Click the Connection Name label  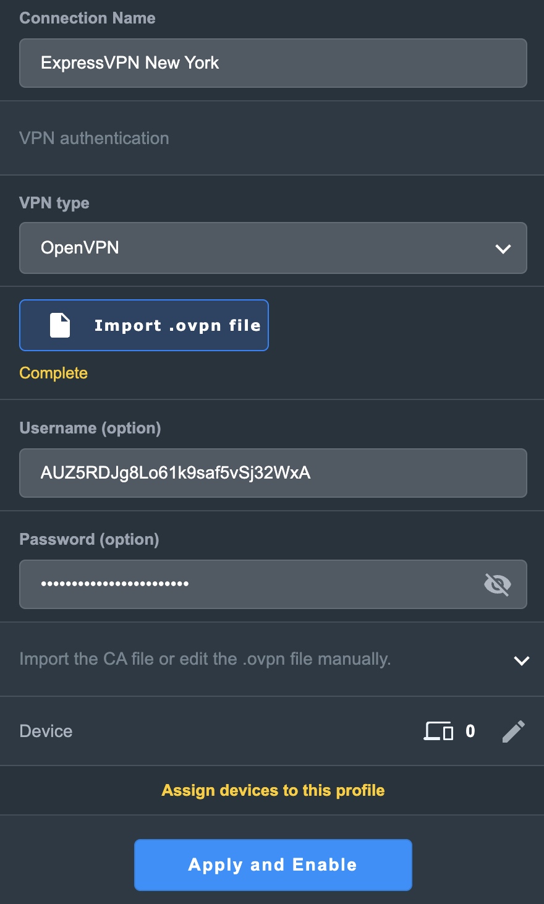[x=87, y=18]
